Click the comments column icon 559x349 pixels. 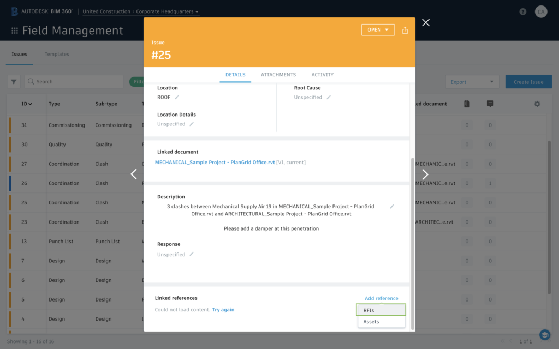click(490, 103)
